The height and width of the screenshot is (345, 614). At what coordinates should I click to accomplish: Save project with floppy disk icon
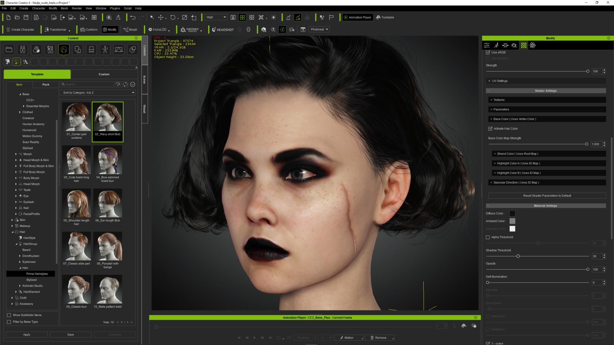point(26,17)
